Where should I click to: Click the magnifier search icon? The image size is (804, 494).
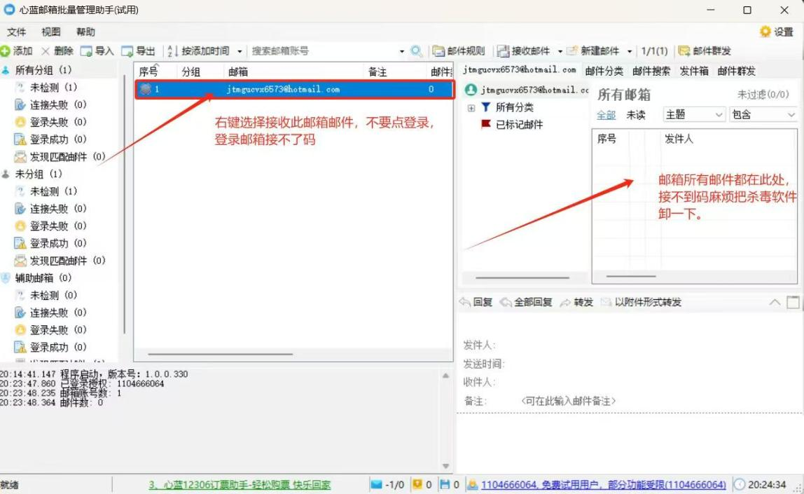[416, 50]
